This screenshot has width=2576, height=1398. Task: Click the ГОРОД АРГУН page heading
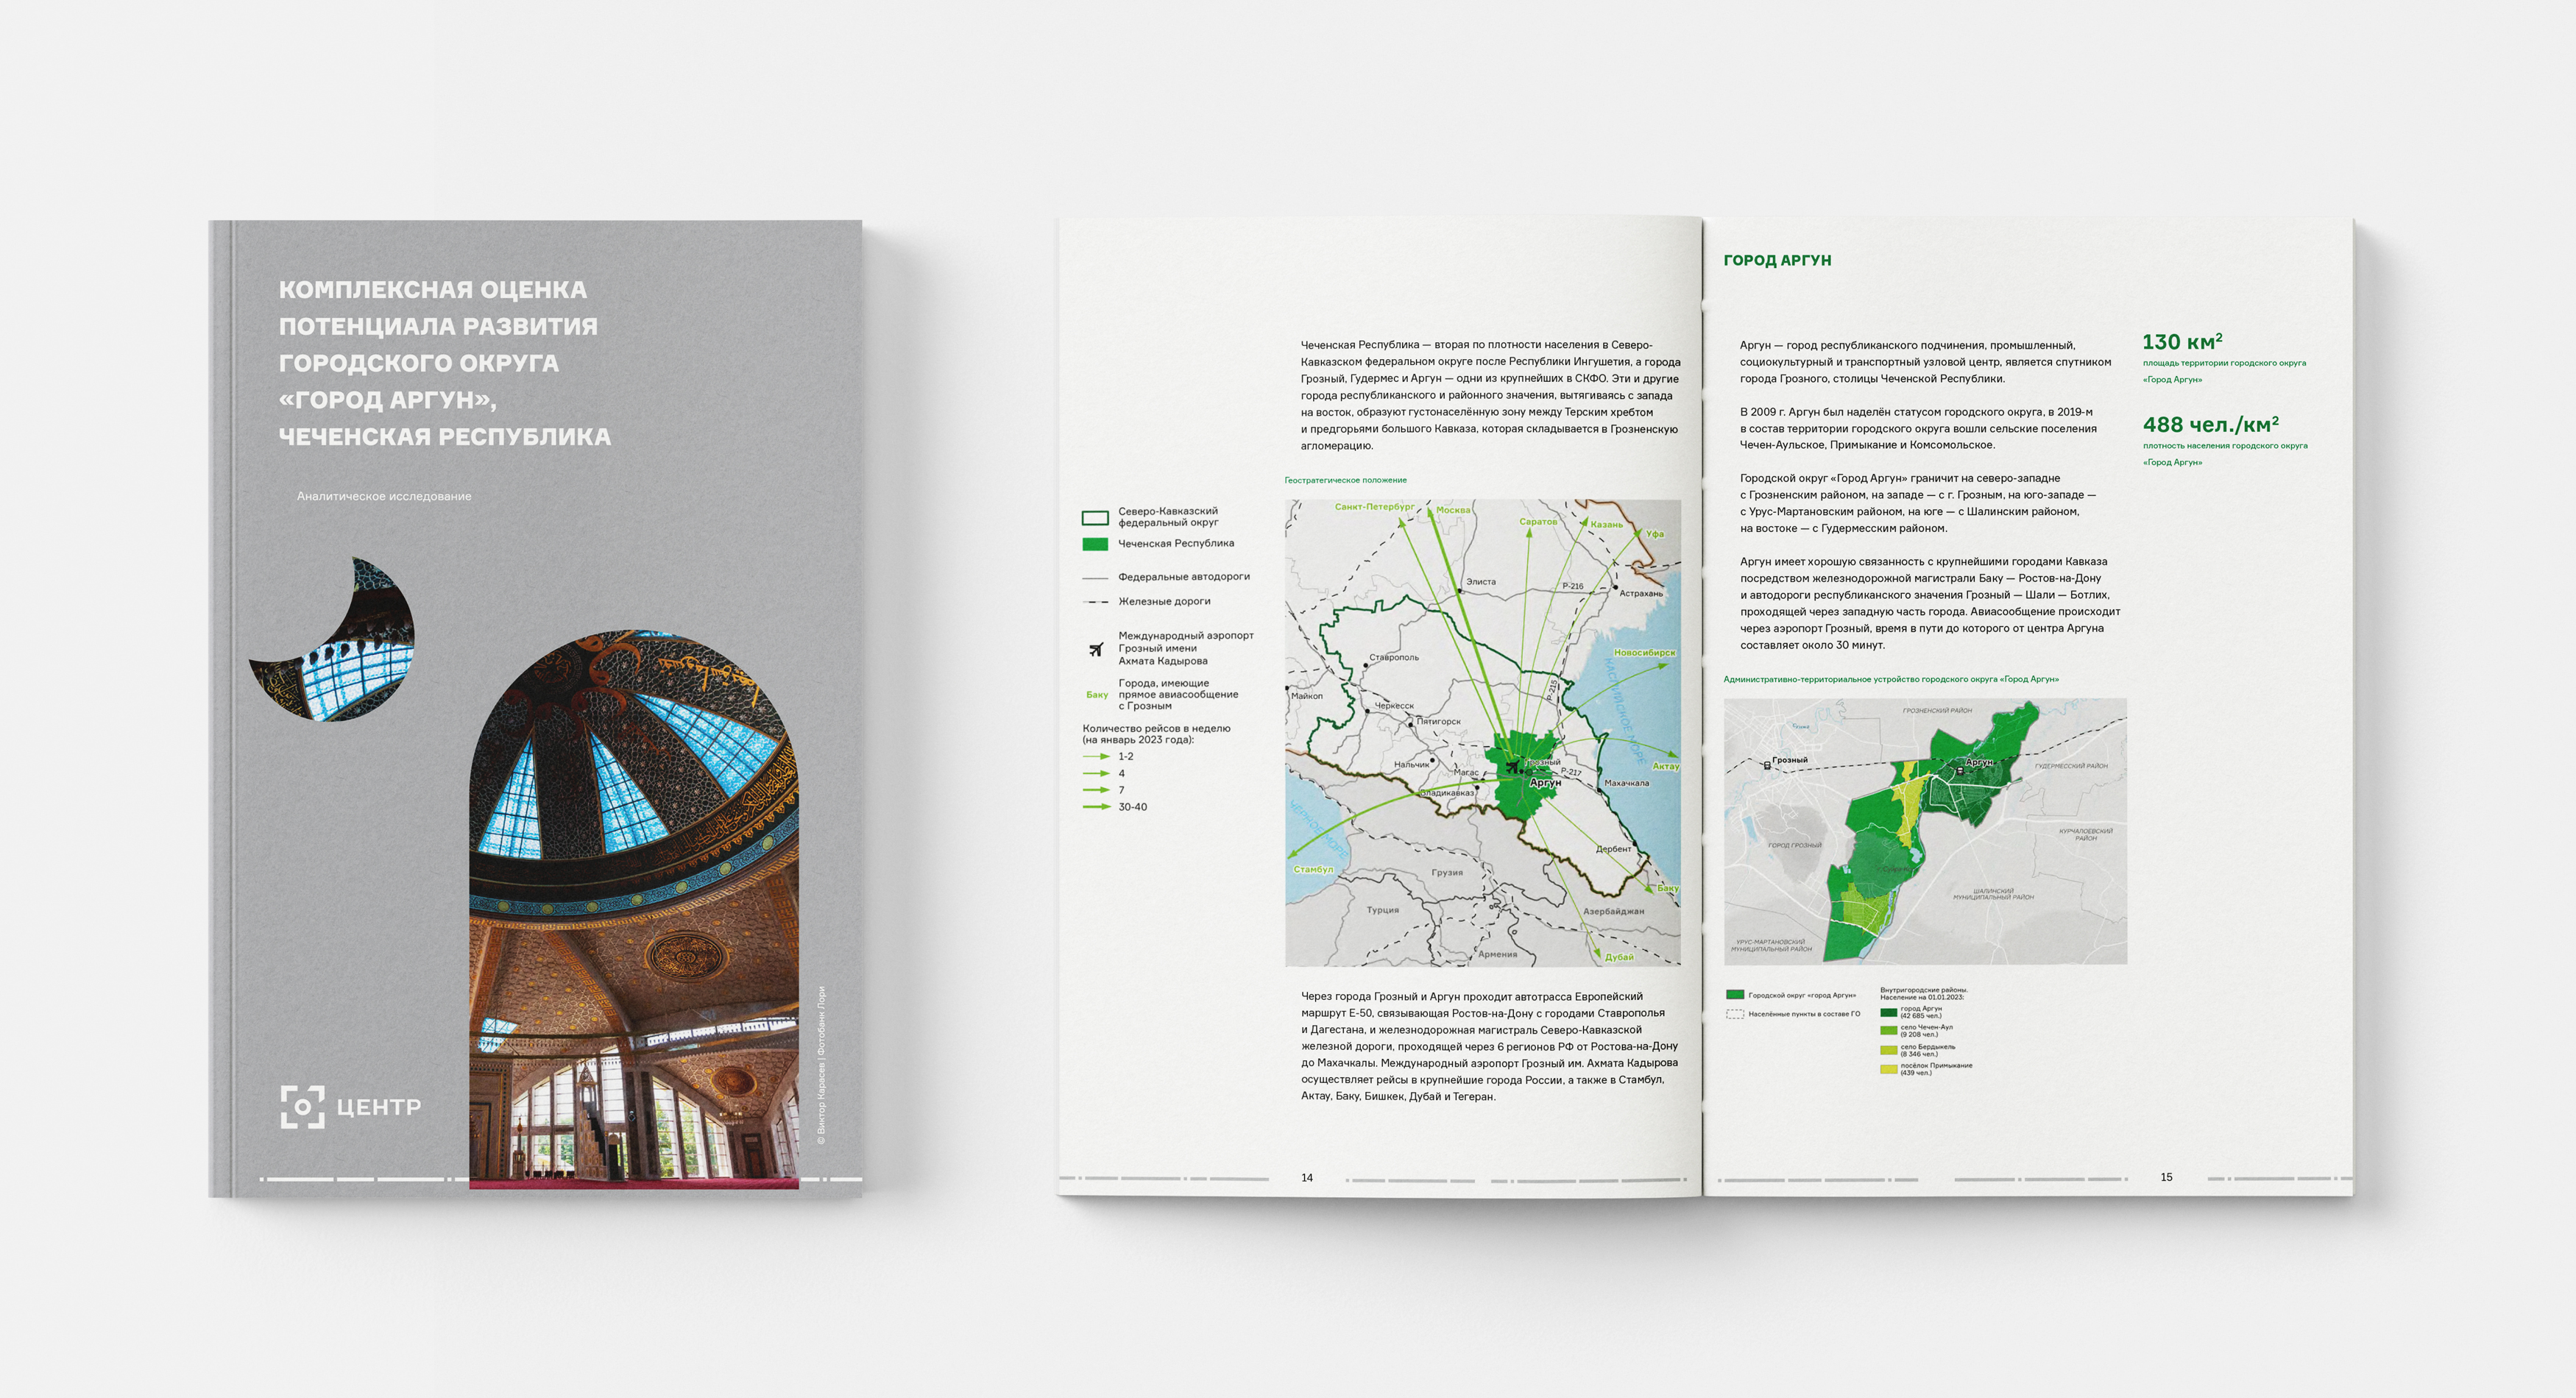coord(1777,260)
